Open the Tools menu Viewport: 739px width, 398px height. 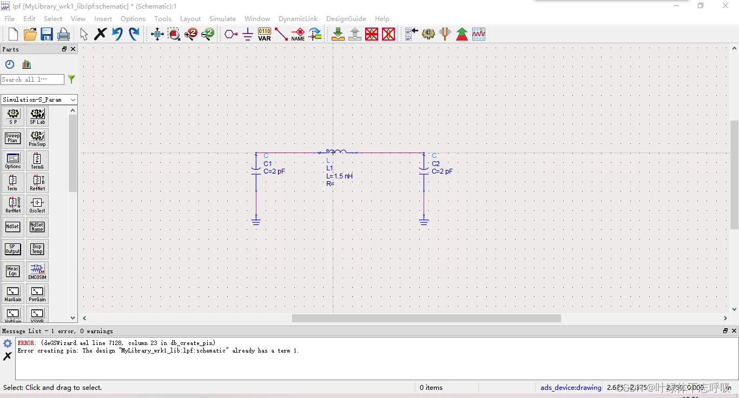[162, 18]
